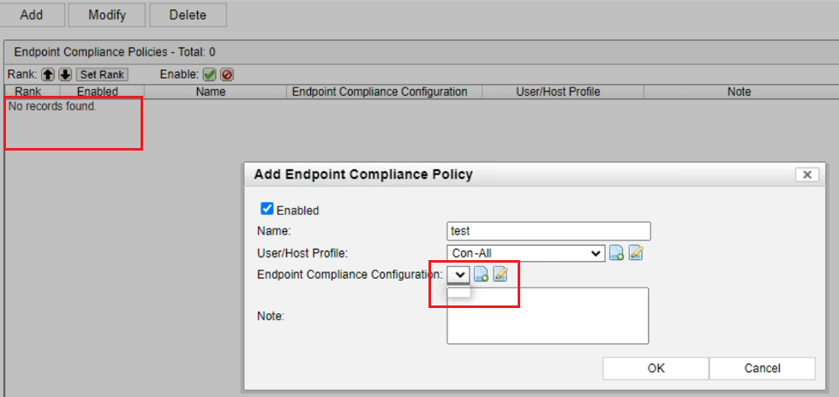Open the User/Host Profile dropdown
Image resolution: width=839 pixels, height=397 pixels.
tap(526, 253)
